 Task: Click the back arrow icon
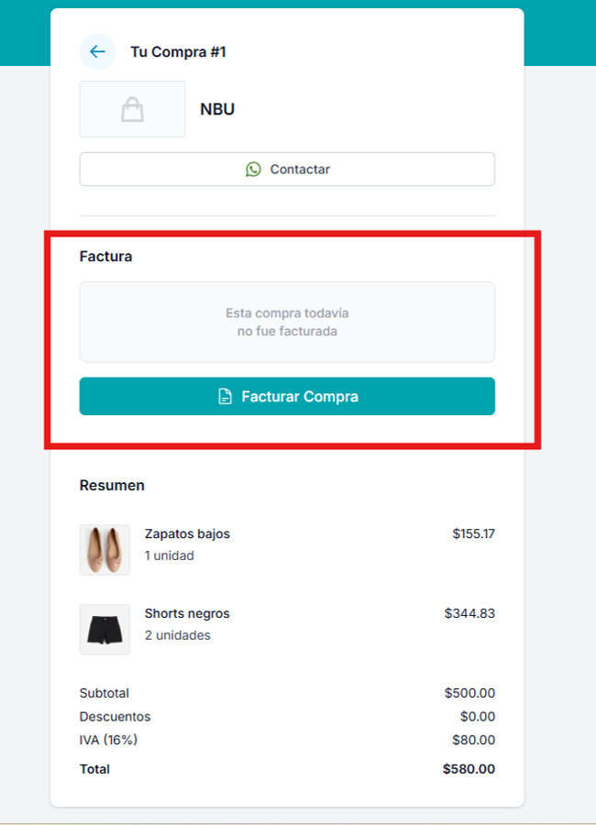(x=97, y=51)
